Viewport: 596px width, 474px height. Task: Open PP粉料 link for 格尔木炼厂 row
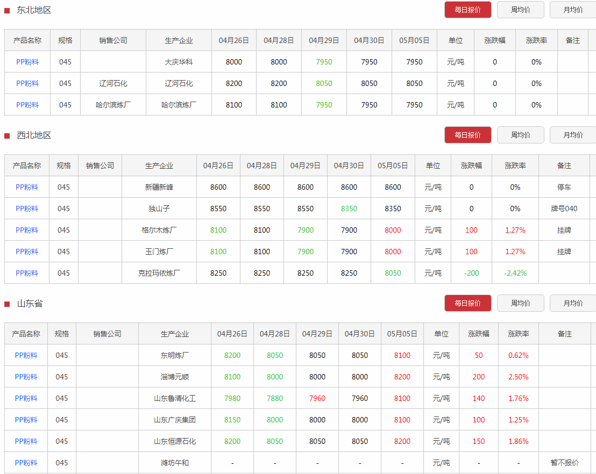(26, 230)
